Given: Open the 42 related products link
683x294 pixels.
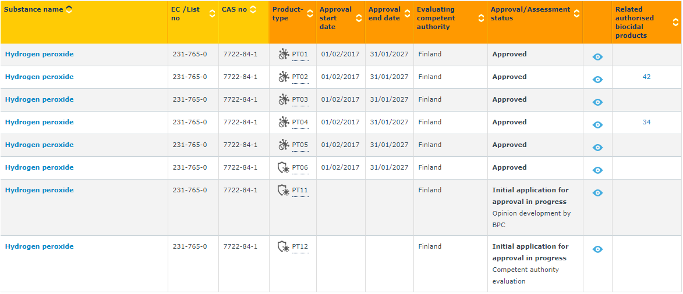Looking at the screenshot, I should coord(646,77).
